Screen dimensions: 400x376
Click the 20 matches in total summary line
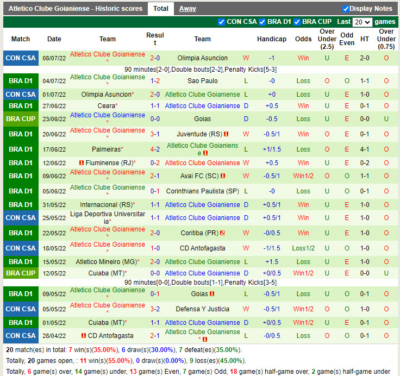point(124,350)
